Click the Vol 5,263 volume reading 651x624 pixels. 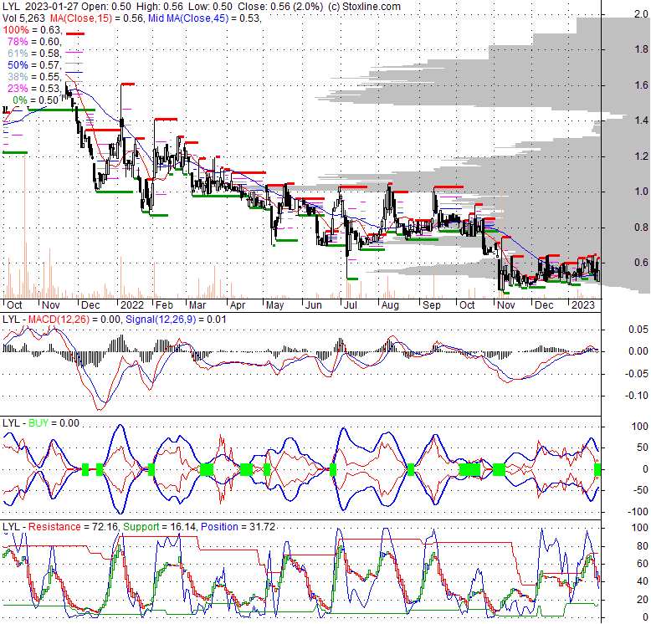23,18
